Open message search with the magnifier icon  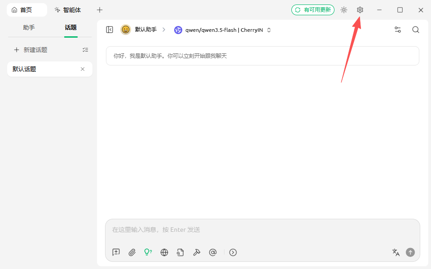click(415, 30)
